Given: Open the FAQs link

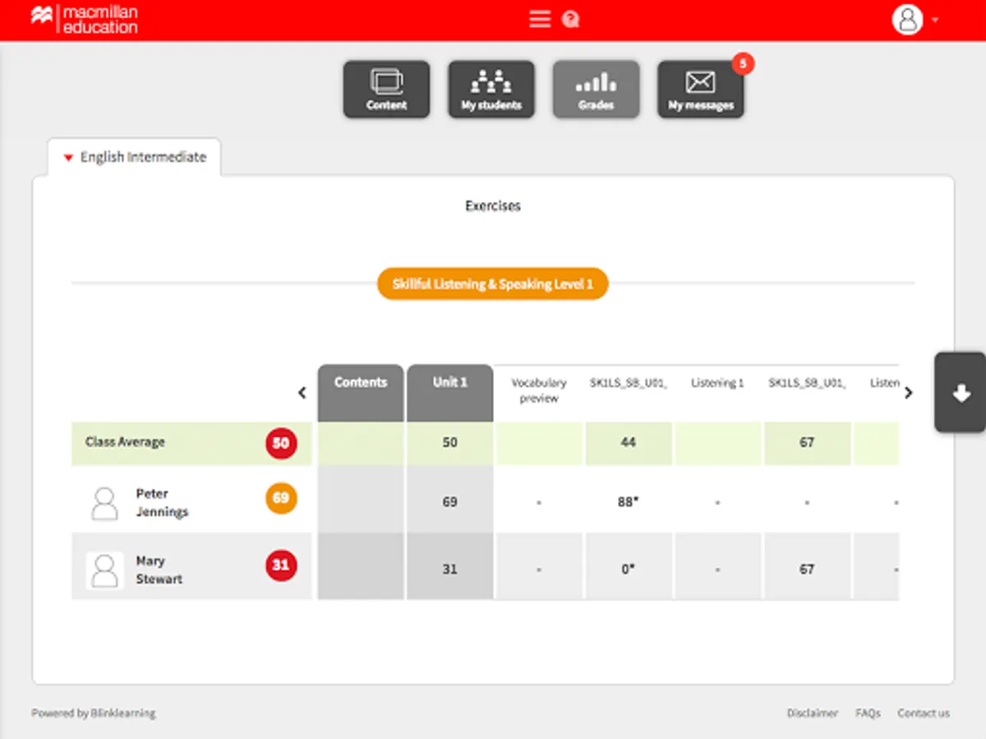Looking at the screenshot, I should pos(868,713).
